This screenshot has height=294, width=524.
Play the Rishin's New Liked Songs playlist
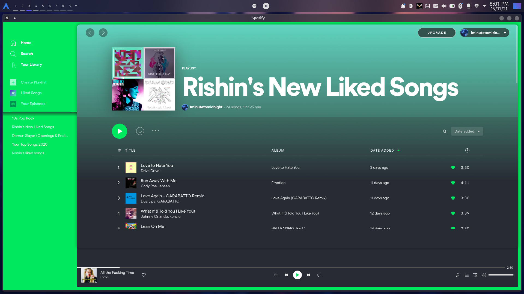point(119,131)
